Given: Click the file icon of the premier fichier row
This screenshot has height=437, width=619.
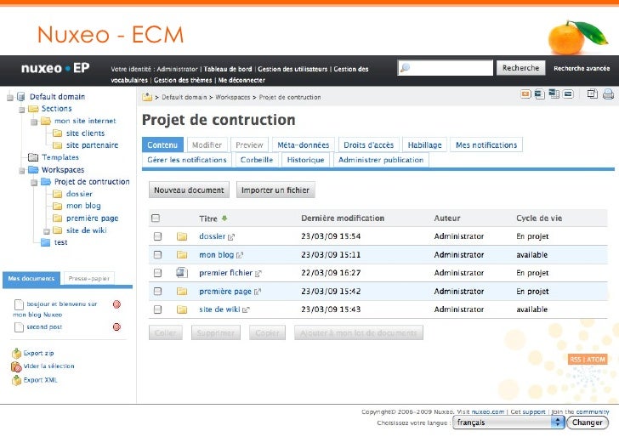Looking at the screenshot, I should [182, 272].
